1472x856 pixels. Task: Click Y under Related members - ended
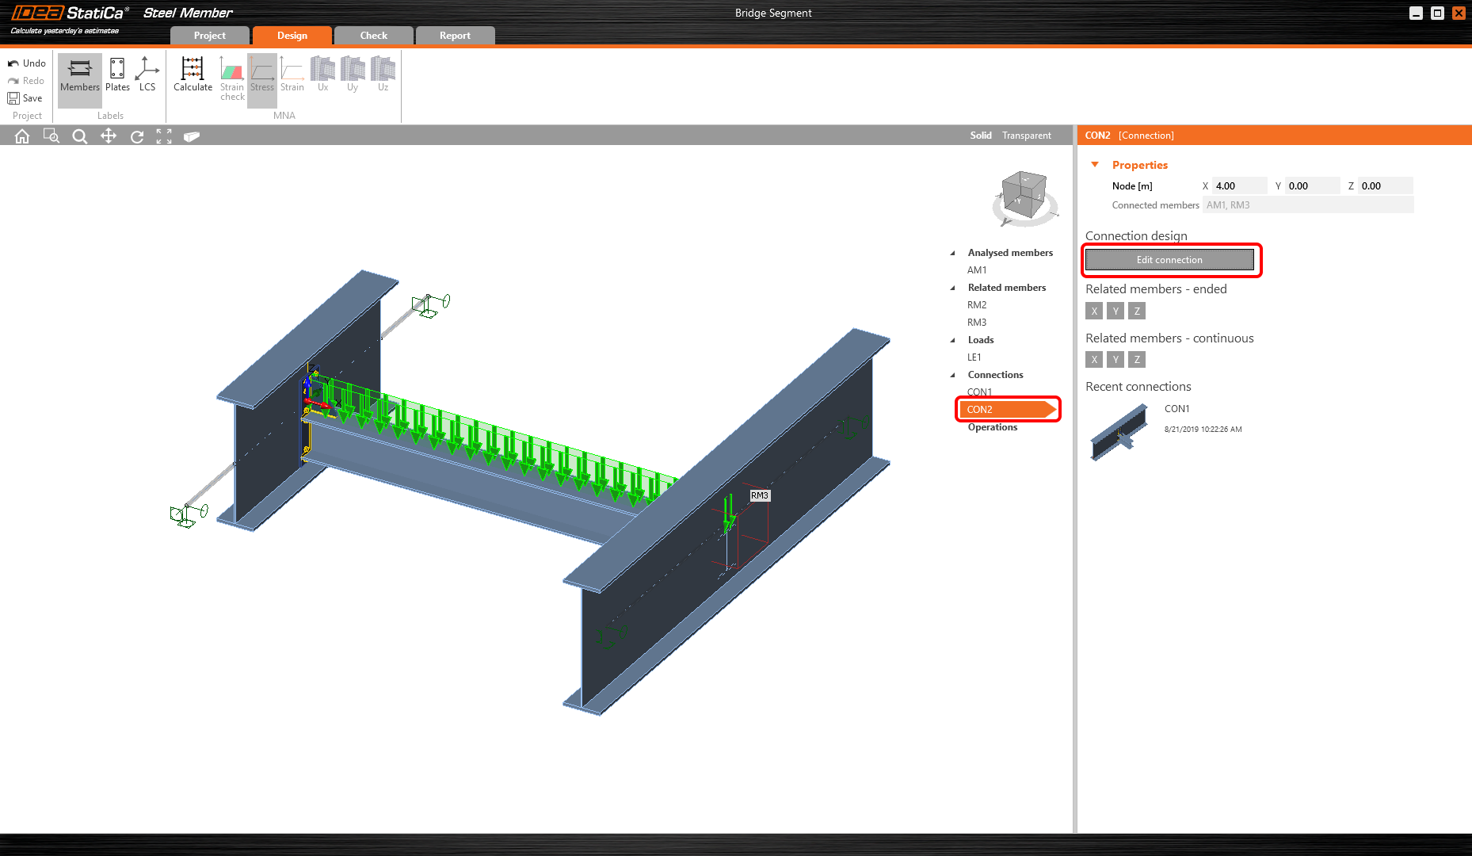[x=1115, y=311]
